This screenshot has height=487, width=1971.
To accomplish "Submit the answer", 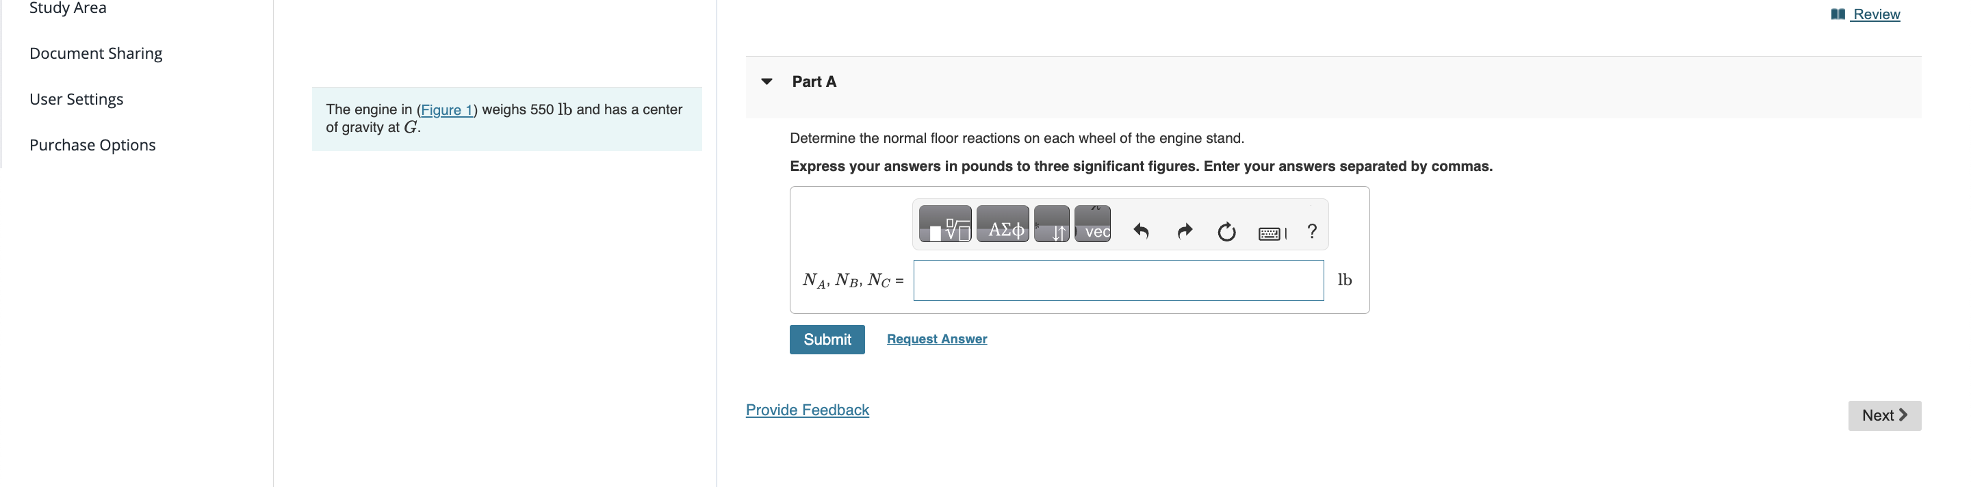I will click(826, 339).
